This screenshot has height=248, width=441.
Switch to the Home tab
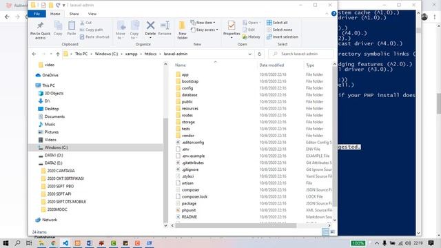pos(55,14)
